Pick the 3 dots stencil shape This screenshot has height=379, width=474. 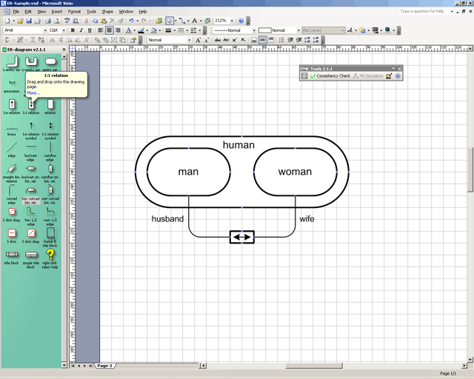pos(12,233)
